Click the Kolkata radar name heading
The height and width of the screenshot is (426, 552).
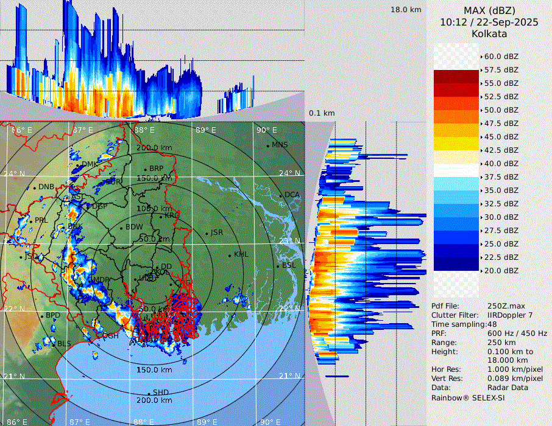click(489, 33)
